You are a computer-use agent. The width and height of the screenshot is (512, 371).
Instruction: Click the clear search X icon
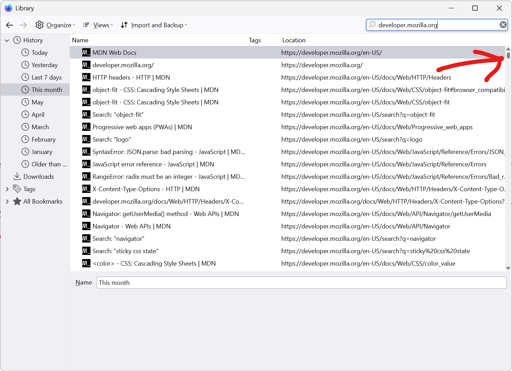pyautogui.click(x=503, y=25)
